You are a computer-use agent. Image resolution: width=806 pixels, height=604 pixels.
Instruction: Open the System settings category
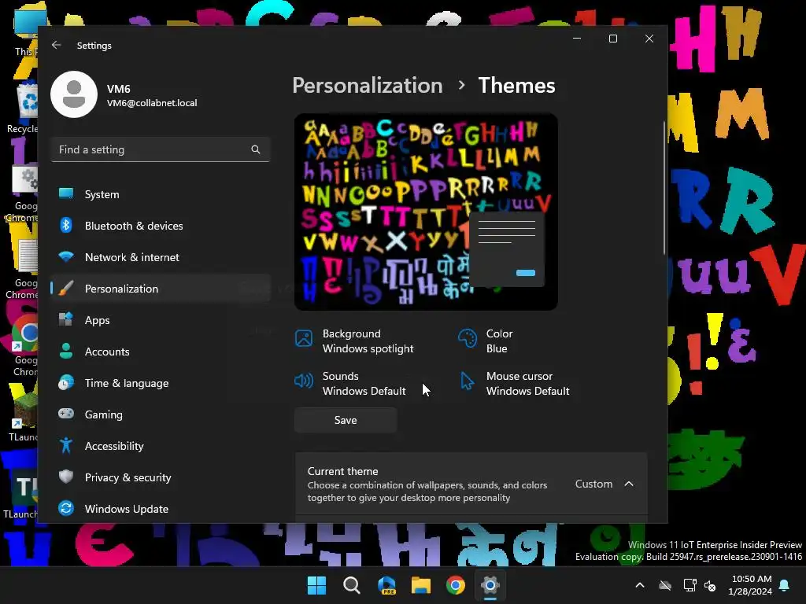coord(161,194)
